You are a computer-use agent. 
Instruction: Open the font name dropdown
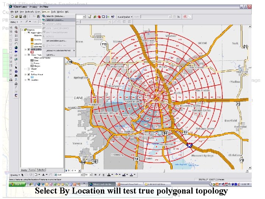(82, 175)
